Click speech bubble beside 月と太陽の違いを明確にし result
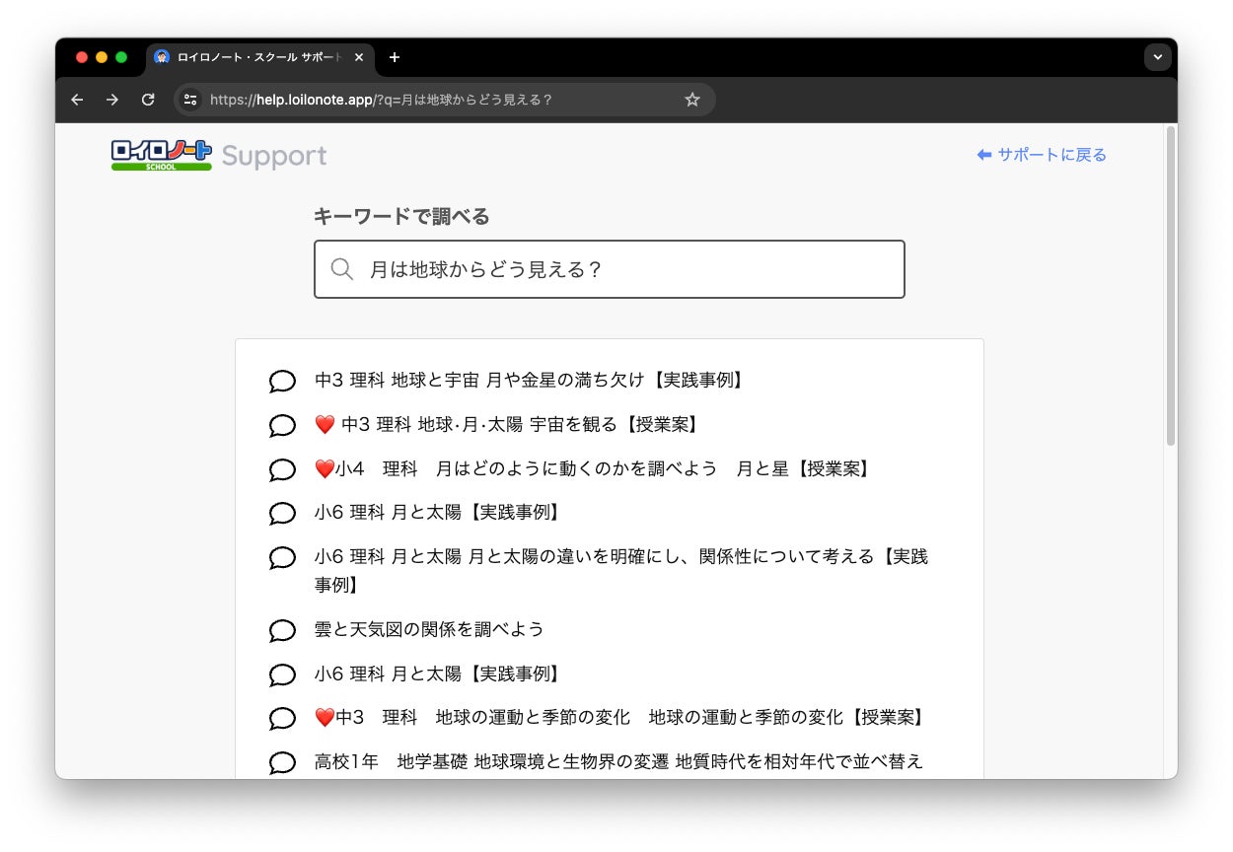Image resolution: width=1233 pixels, height=852 pixels. 282,558
